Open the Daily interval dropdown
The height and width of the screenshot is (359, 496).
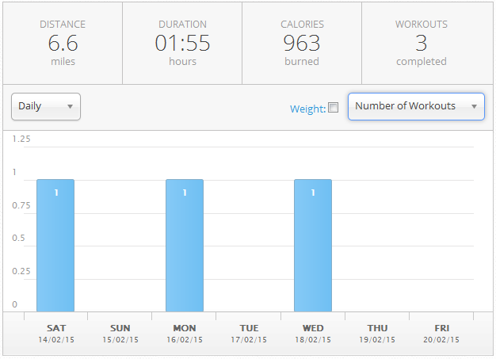point(46,106)
